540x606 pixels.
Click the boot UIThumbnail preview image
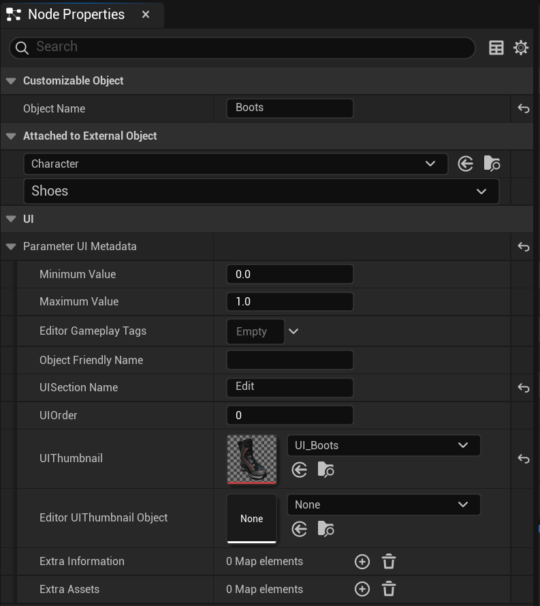(252, 459)
